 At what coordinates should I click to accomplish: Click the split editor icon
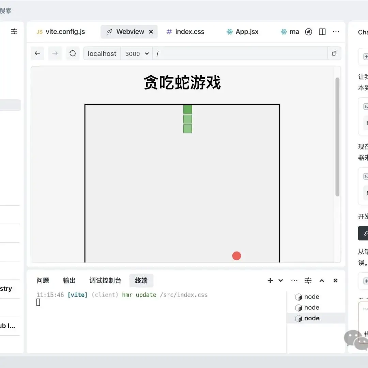click(x=322, y=31)
